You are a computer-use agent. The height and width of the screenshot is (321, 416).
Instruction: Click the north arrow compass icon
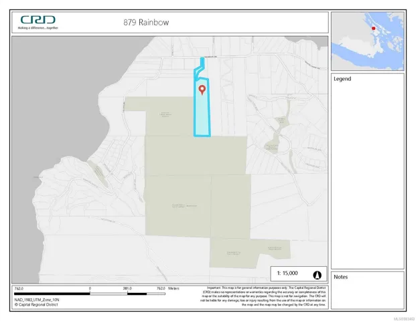317,274
